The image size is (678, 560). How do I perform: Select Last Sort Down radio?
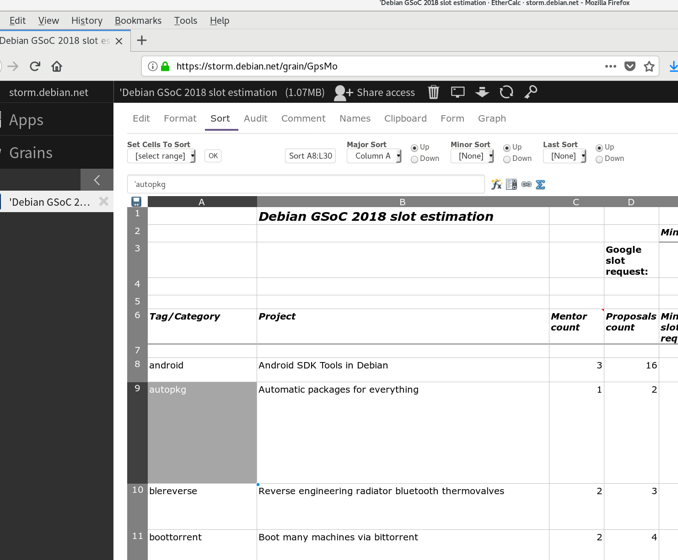coord(599,159)
